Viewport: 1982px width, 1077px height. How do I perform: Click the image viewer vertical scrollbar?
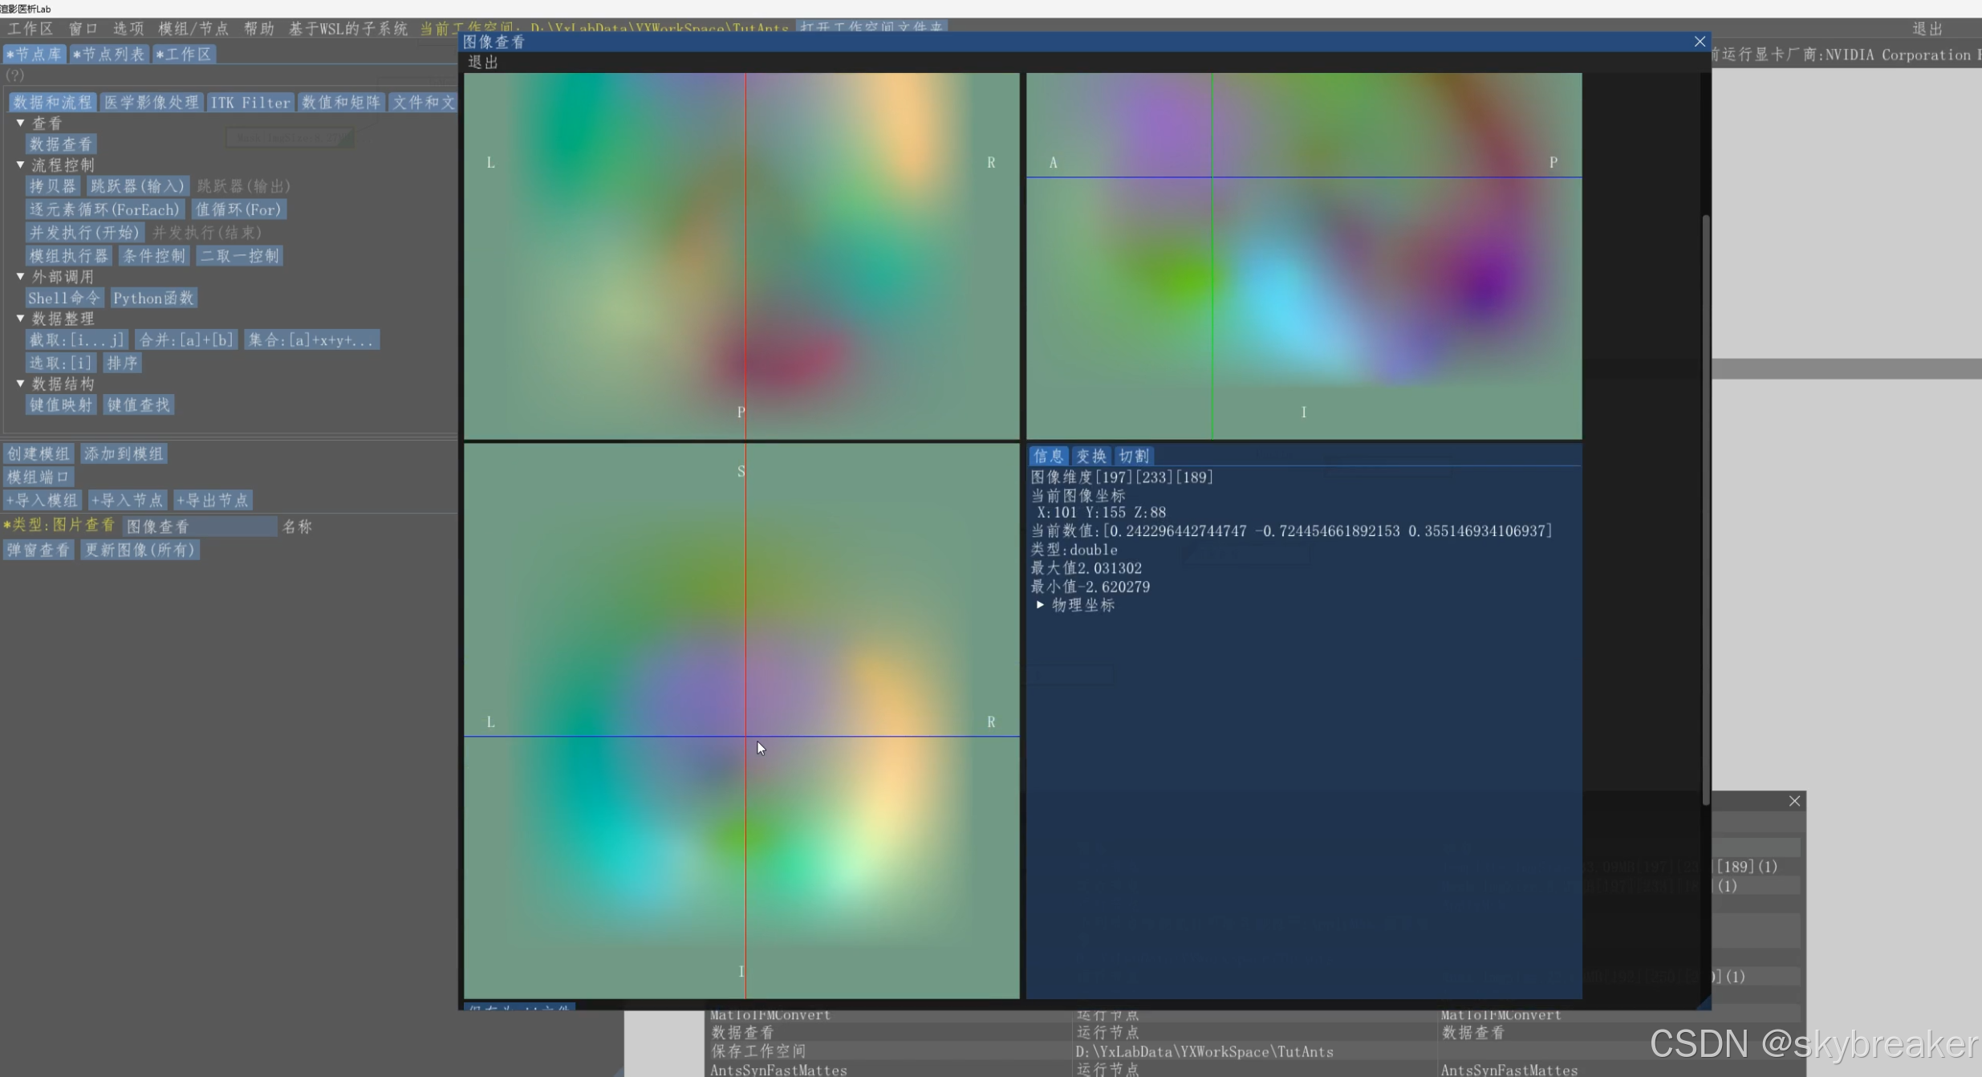click(1705, 506)
